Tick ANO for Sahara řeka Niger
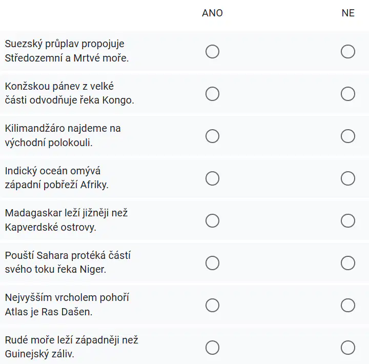Screen dimensions: 369x364 212,263
